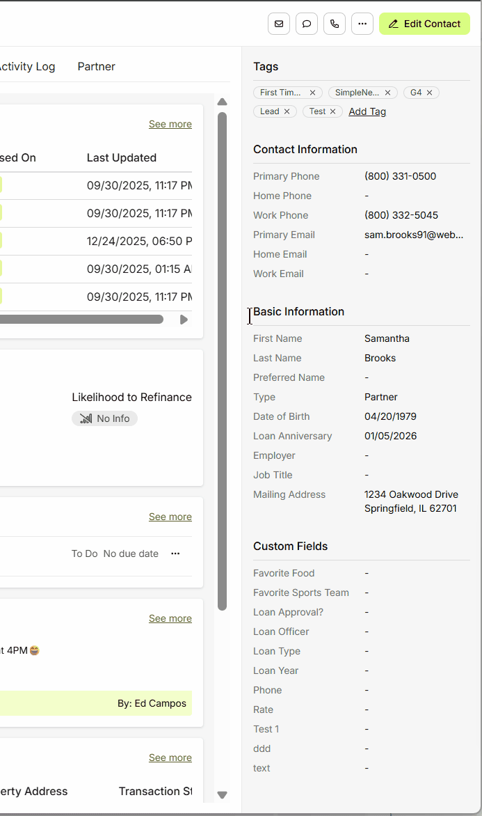Click right arrow of horizontal table scrollbar

click(x=184, y=320)
